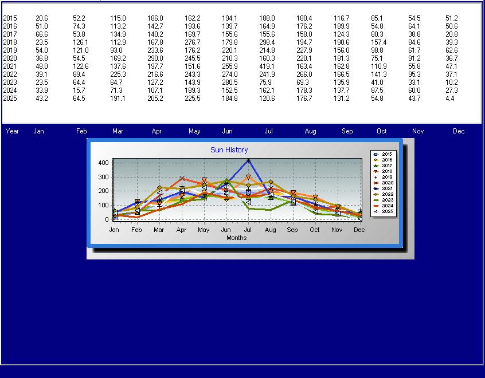
Task: Select the 2021 row label in table
Action: click(10, 66)
